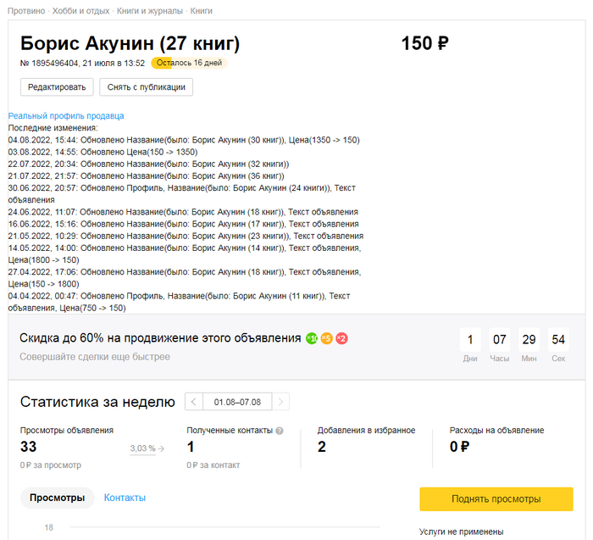The height and width of the screenshot is (540, 593).
Task: Click the 14.05.2022, 14:00 change entry
Action: [x=185, y=254]
